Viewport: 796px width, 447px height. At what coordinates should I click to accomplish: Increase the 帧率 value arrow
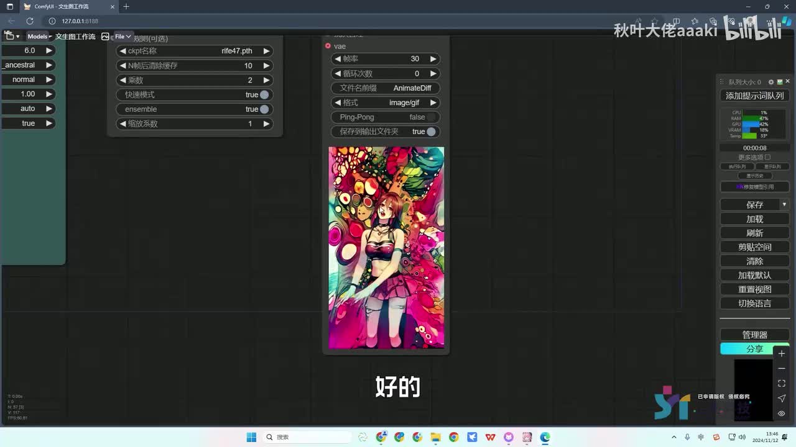click(x=433, y=59)
